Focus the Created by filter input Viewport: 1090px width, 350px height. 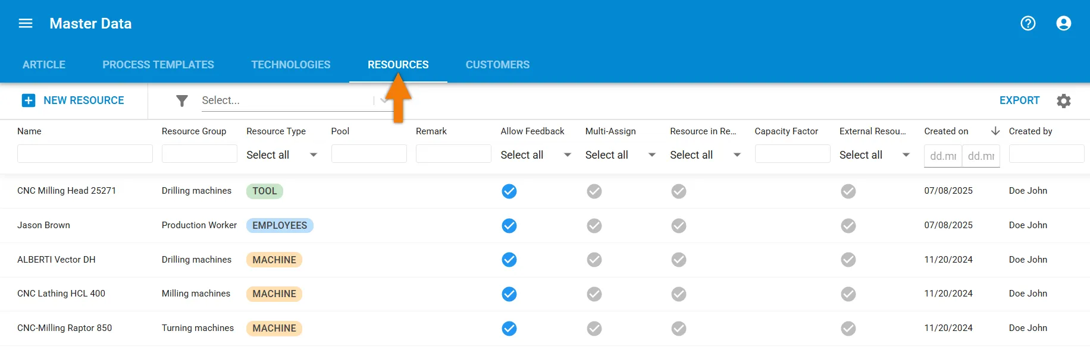pyautogui.click(x=1047, y=154)
